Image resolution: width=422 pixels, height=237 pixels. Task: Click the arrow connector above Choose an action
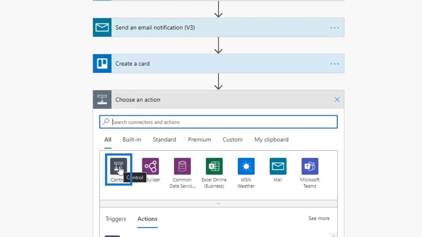[218, 82]
